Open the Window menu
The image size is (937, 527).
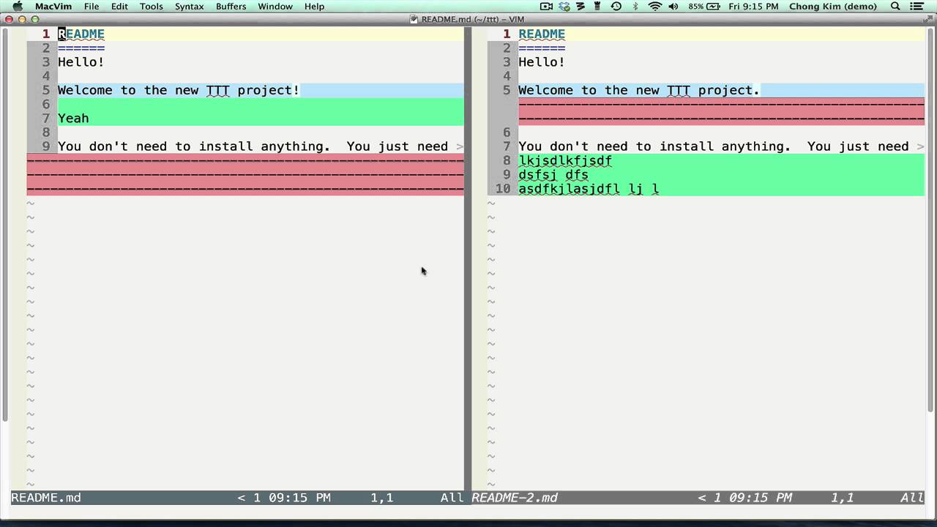pos(275,7)
